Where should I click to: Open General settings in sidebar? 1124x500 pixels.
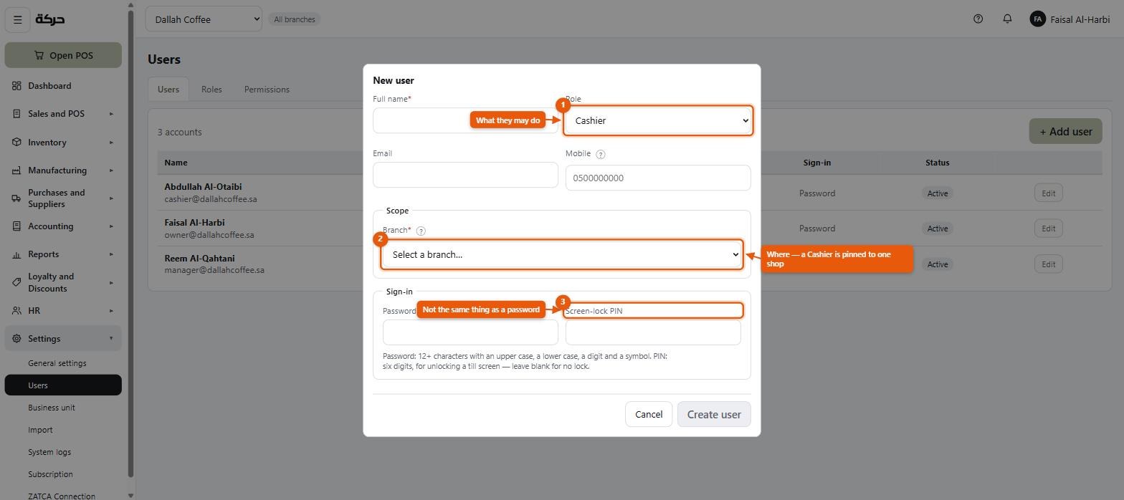tap(57, 363)
